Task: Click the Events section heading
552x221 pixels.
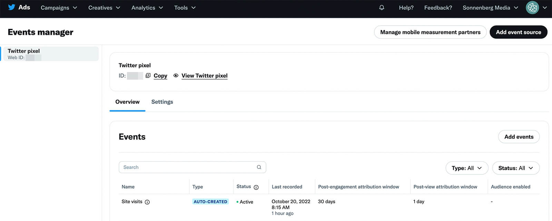Action: (x=132, y=137)
